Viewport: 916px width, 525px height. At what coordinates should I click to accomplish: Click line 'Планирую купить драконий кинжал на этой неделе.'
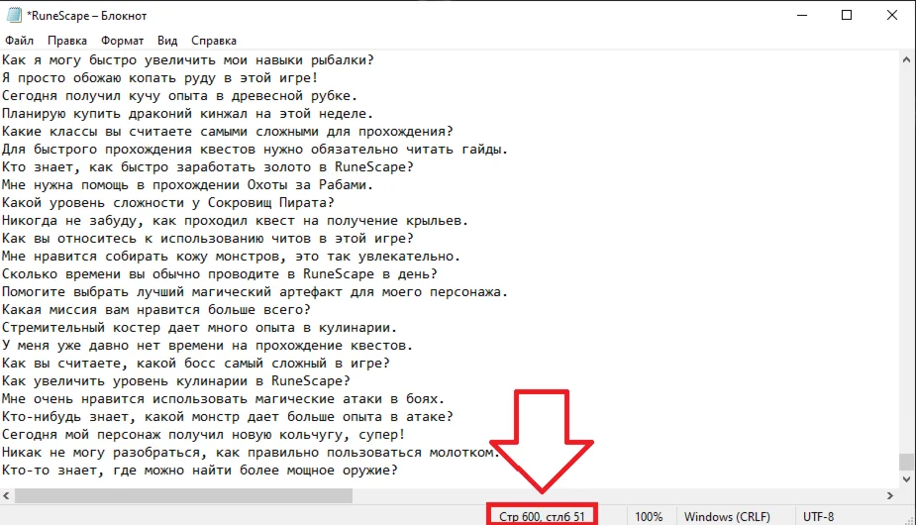coord(187,113)
